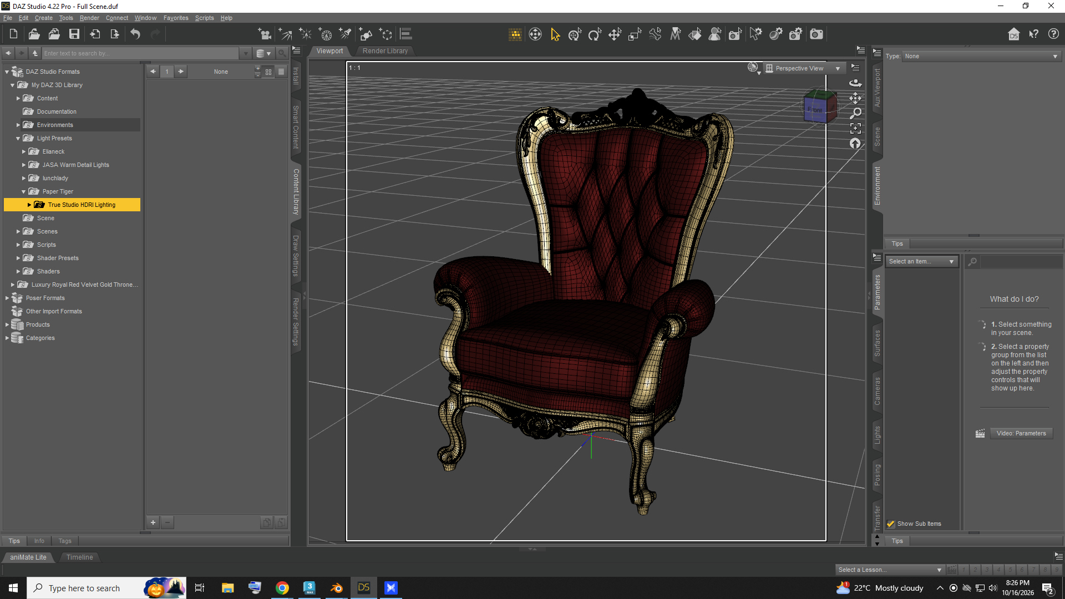Expand the Shader Presets folder
1065x599 pixels.
[18, 258]
